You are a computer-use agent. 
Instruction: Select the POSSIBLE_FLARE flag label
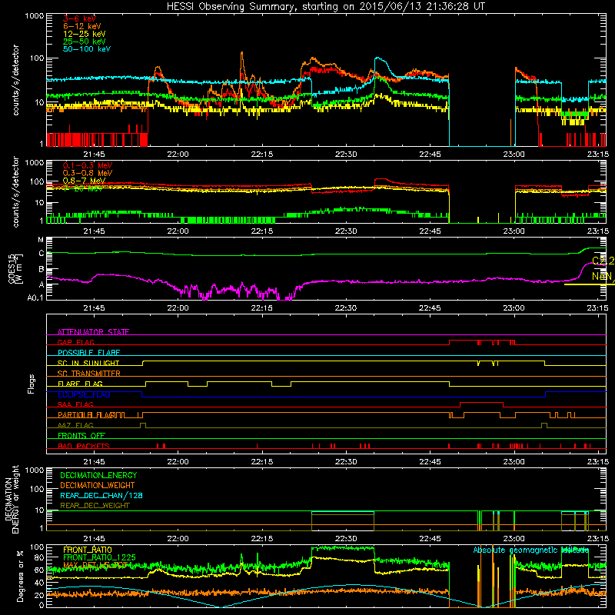coord(88,353)
